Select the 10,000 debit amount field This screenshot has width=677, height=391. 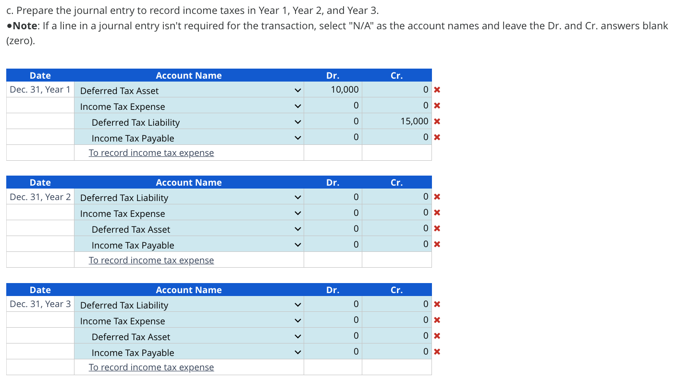(x=333, y=89)
